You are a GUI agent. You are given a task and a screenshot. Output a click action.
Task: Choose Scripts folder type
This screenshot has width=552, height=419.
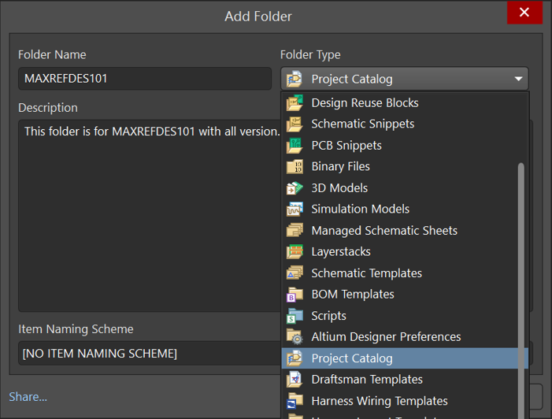(400, 316)
